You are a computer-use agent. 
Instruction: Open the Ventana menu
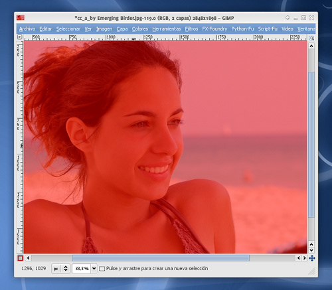(306, 29)
